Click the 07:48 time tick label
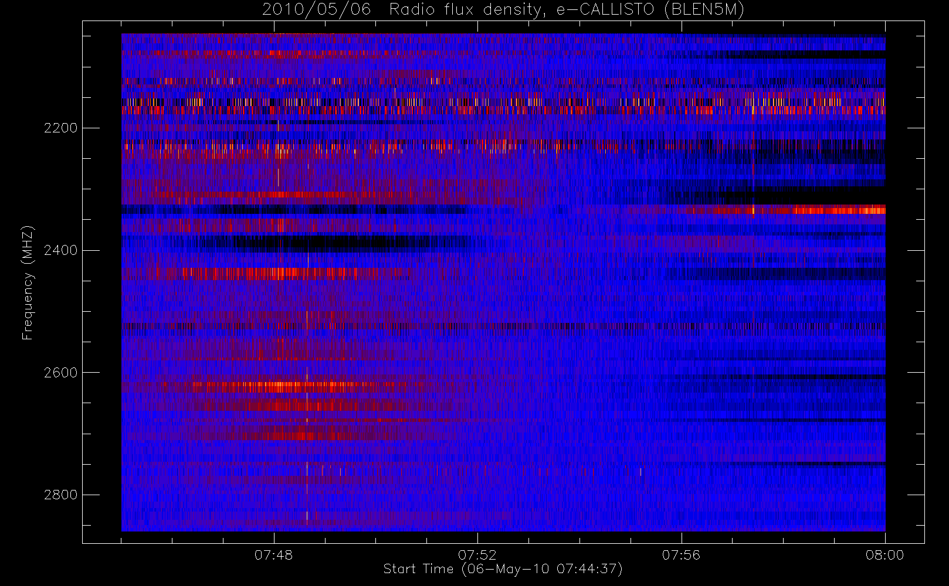 [x=273, y=555]
